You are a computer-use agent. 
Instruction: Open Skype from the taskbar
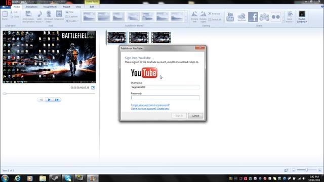[x=67, y=178]
